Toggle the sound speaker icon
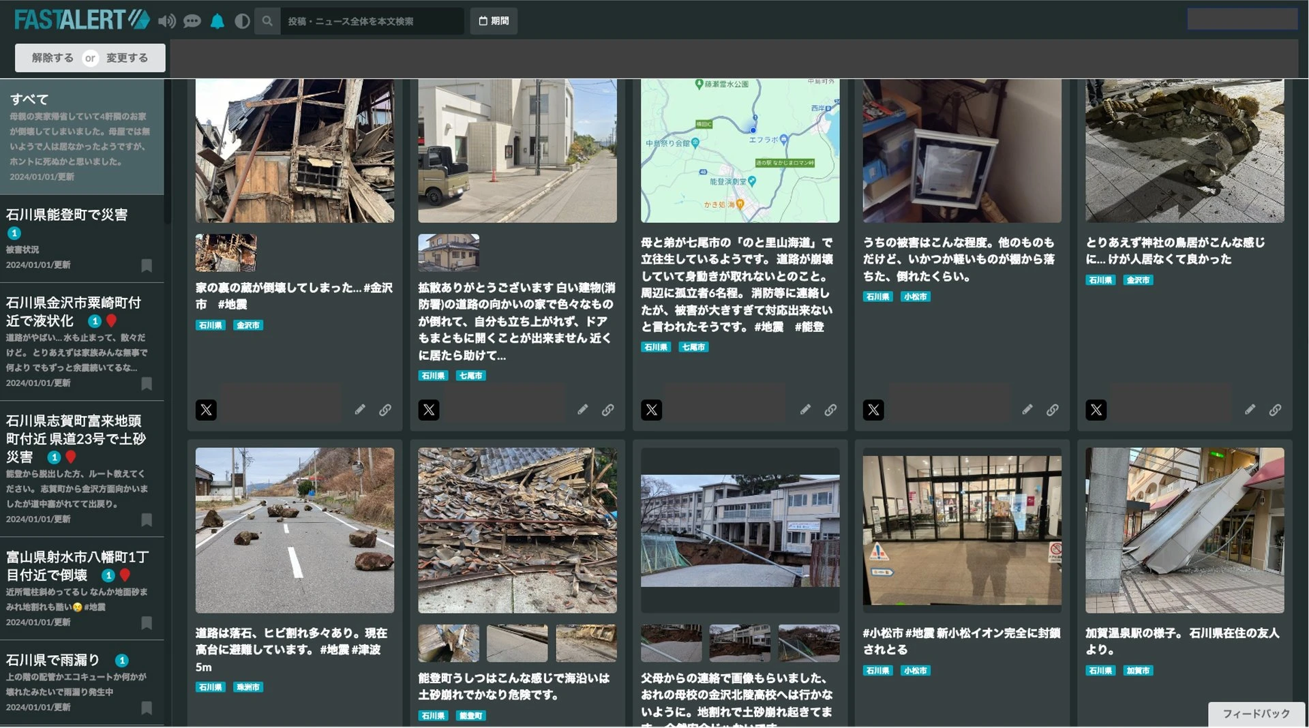Viewport: 1309px width, 728px height. pos(166,21)
